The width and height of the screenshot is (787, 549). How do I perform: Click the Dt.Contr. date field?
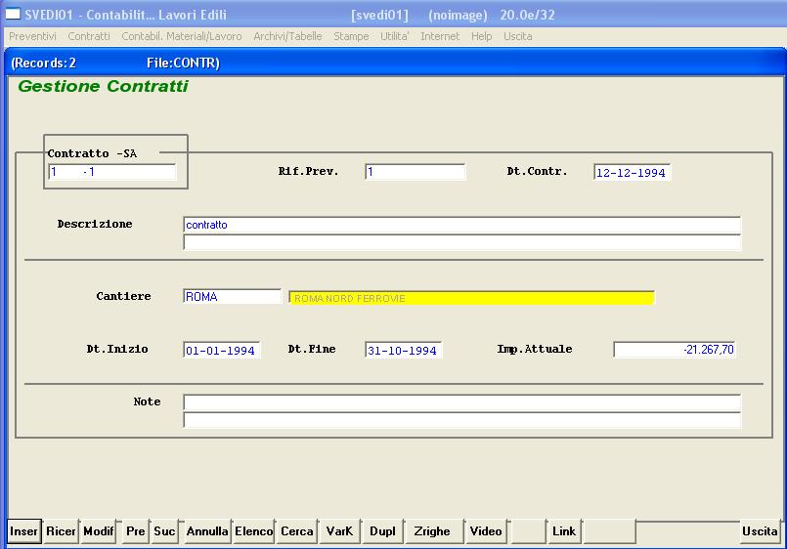(x=632, y=172)
